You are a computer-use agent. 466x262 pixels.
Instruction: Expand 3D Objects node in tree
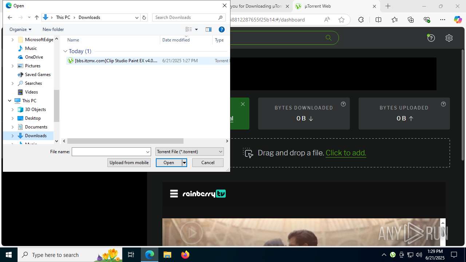click(x=13, y=110)
